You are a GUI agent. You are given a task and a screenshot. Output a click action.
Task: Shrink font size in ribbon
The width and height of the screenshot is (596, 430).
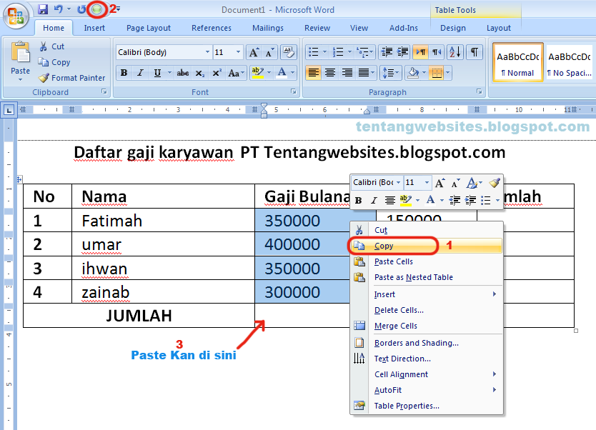pyautogui.click(x=269, y=52)
